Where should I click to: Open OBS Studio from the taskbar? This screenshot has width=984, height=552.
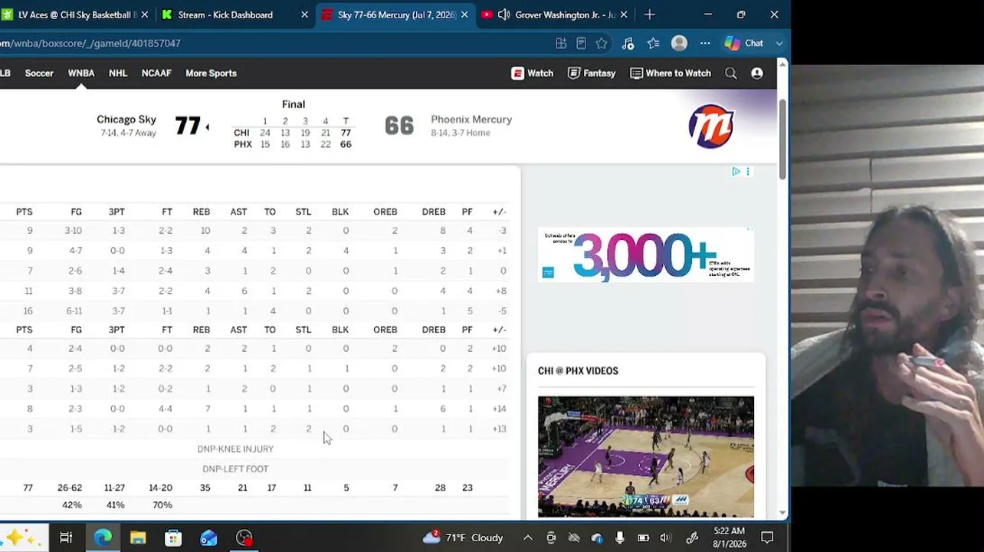click(x=244, y=538)
